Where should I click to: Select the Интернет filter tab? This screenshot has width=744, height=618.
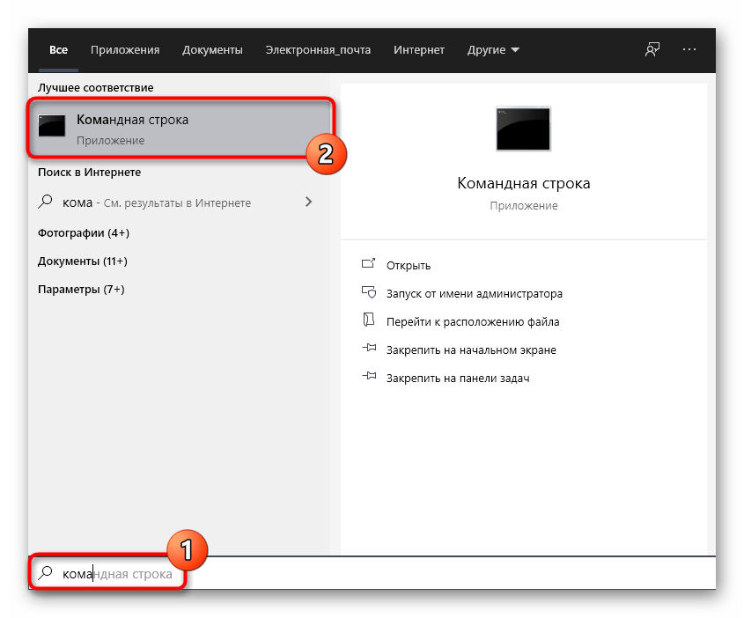point(419,50)
